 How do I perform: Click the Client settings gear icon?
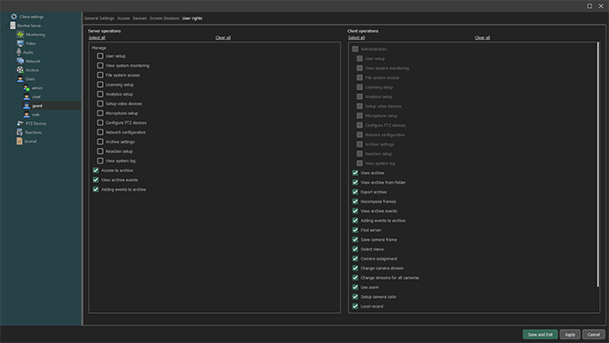[14, 17]
